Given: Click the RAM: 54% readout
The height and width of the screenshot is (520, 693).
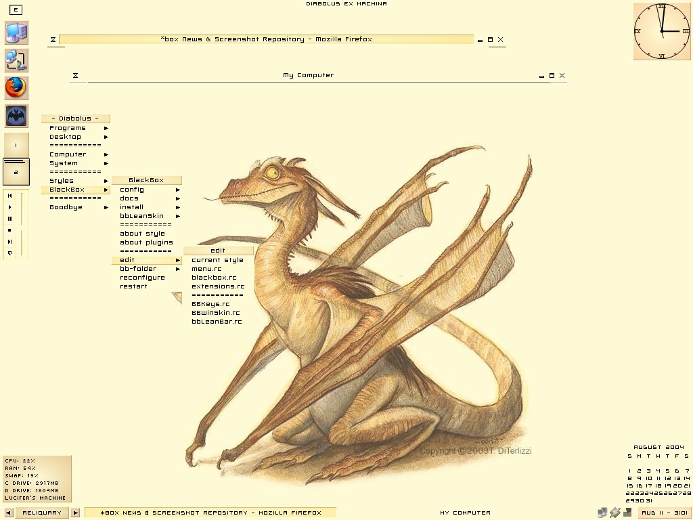Looking at the screenshot, I should (20, 469).
